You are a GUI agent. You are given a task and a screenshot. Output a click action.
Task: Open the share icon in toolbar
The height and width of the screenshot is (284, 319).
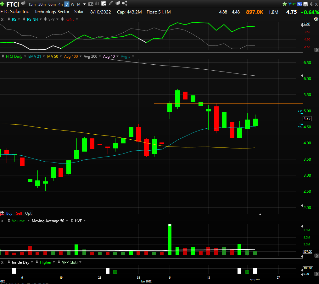click(x=125, y=3)
